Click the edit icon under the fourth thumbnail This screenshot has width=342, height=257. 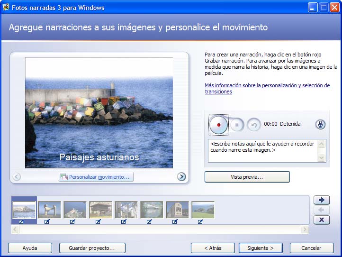pos(98,221)
